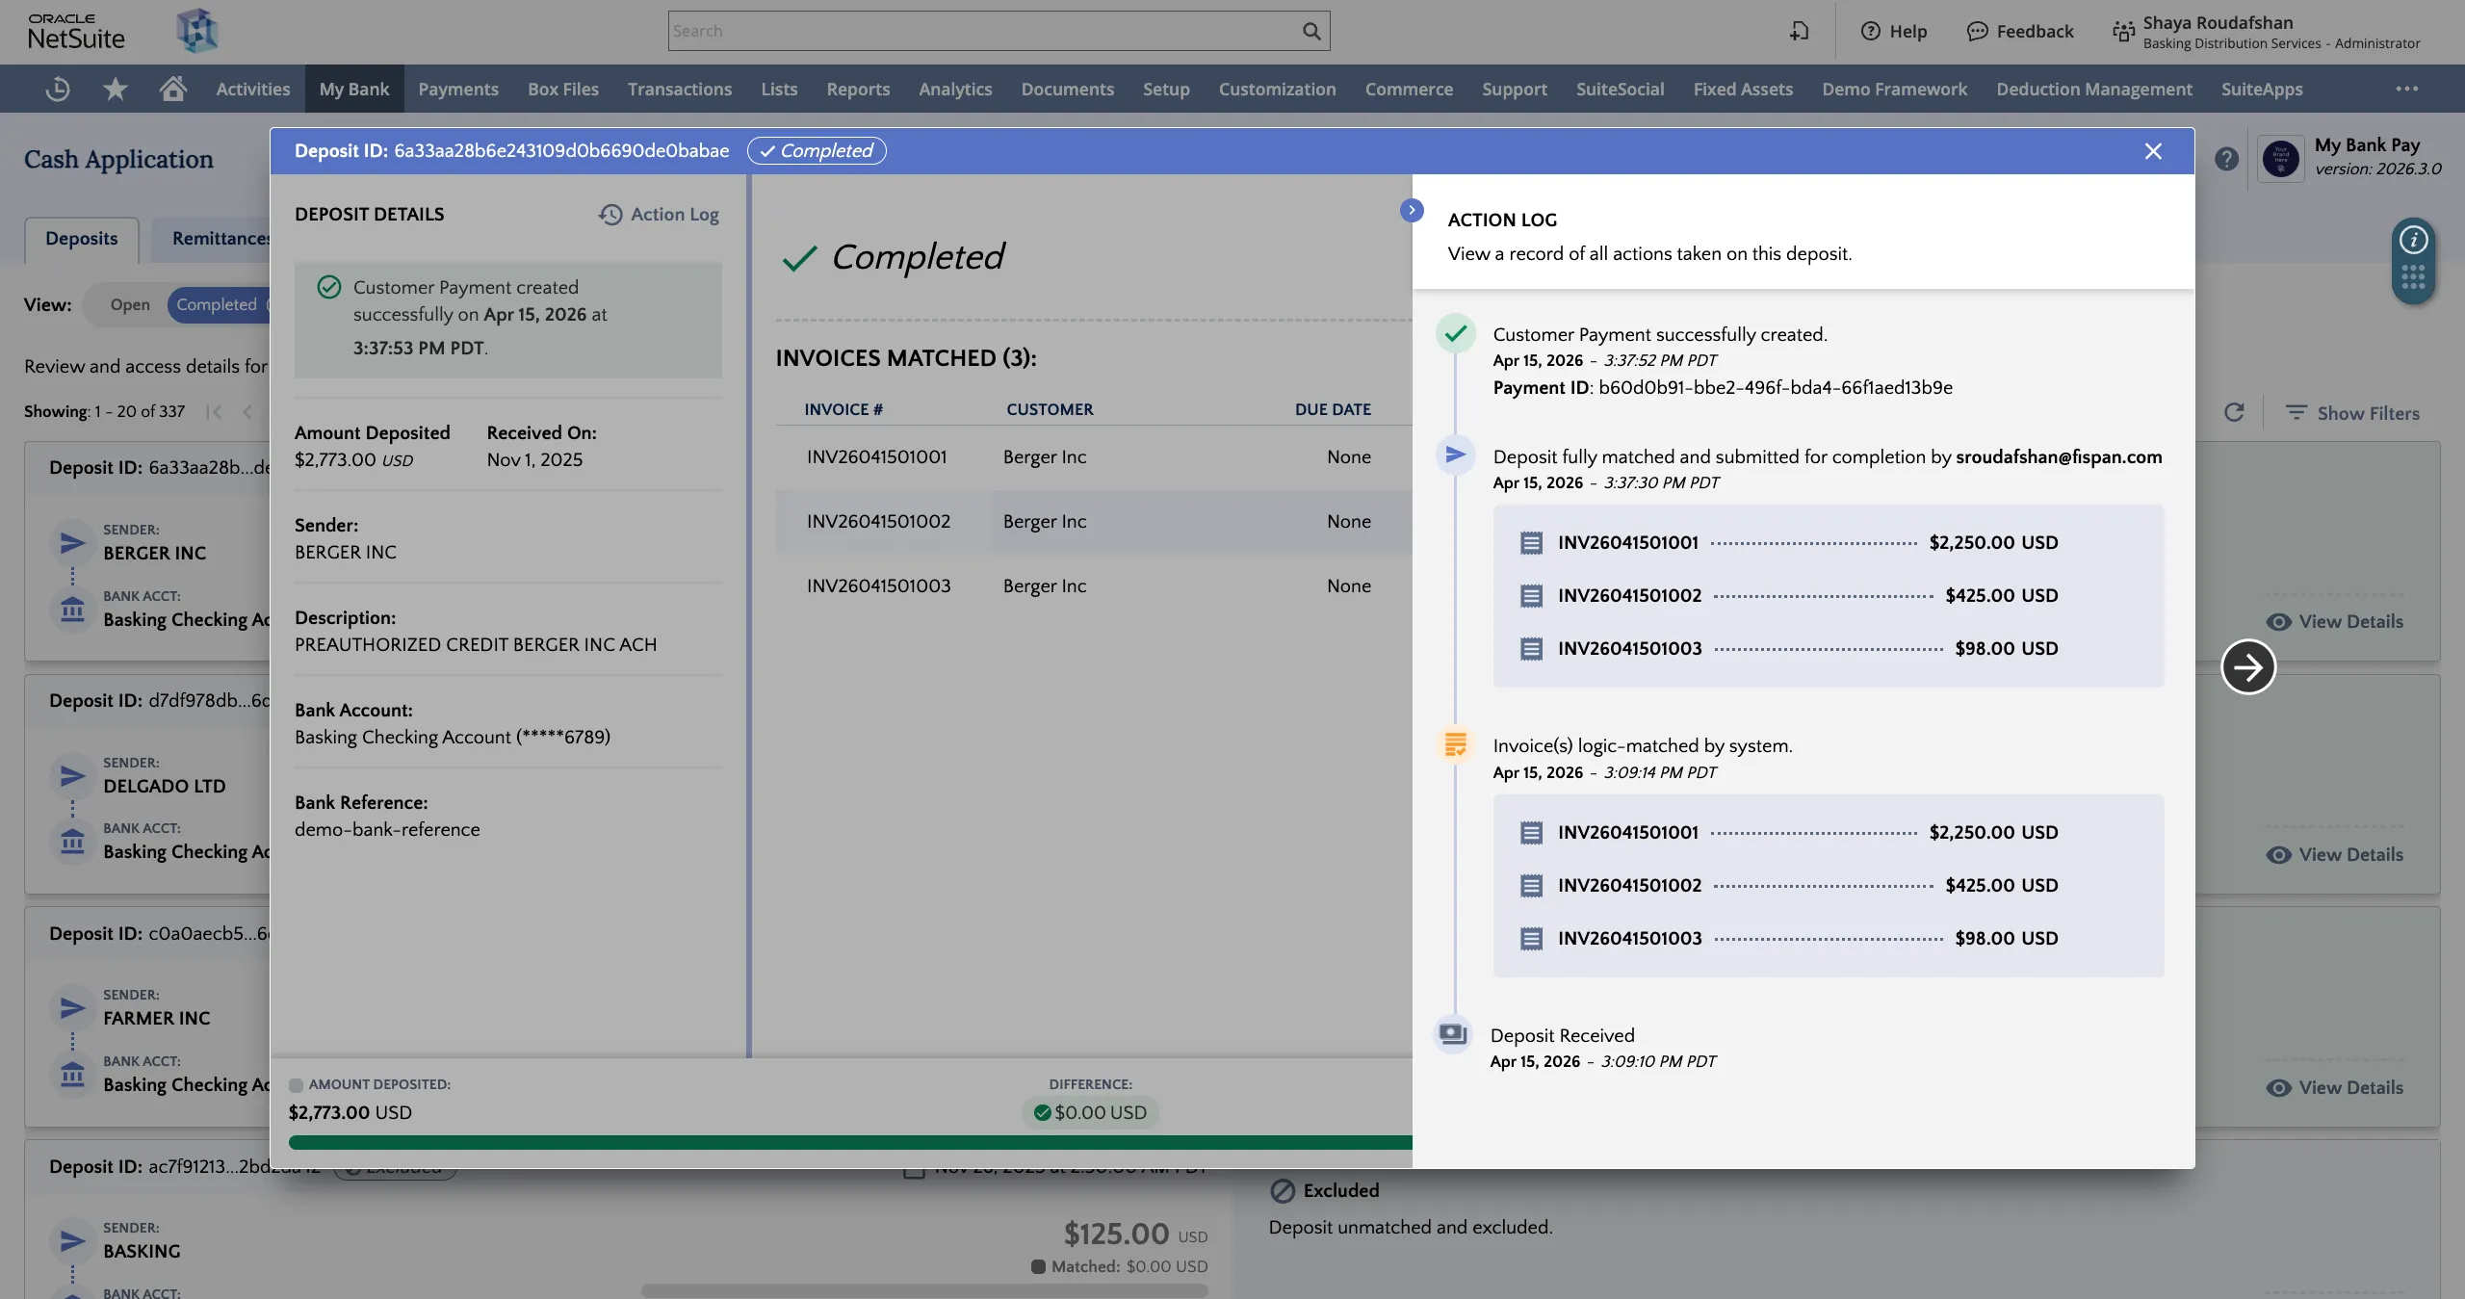Open the recent records history icon
The width and height of the screenshot is (2465, 1299).
click(58, 89)
